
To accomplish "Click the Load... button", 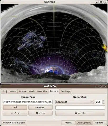I will point(15,107).
